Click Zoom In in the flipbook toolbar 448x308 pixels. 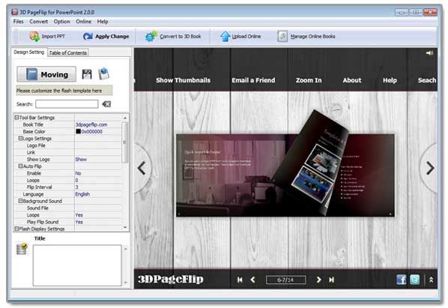[309, 80]
